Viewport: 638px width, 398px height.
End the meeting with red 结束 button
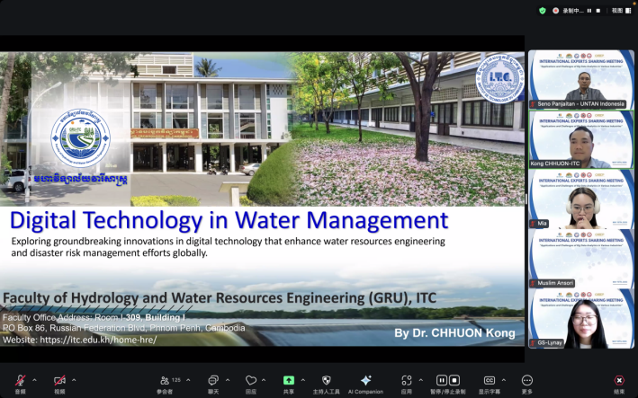click(x=619, y=381)
